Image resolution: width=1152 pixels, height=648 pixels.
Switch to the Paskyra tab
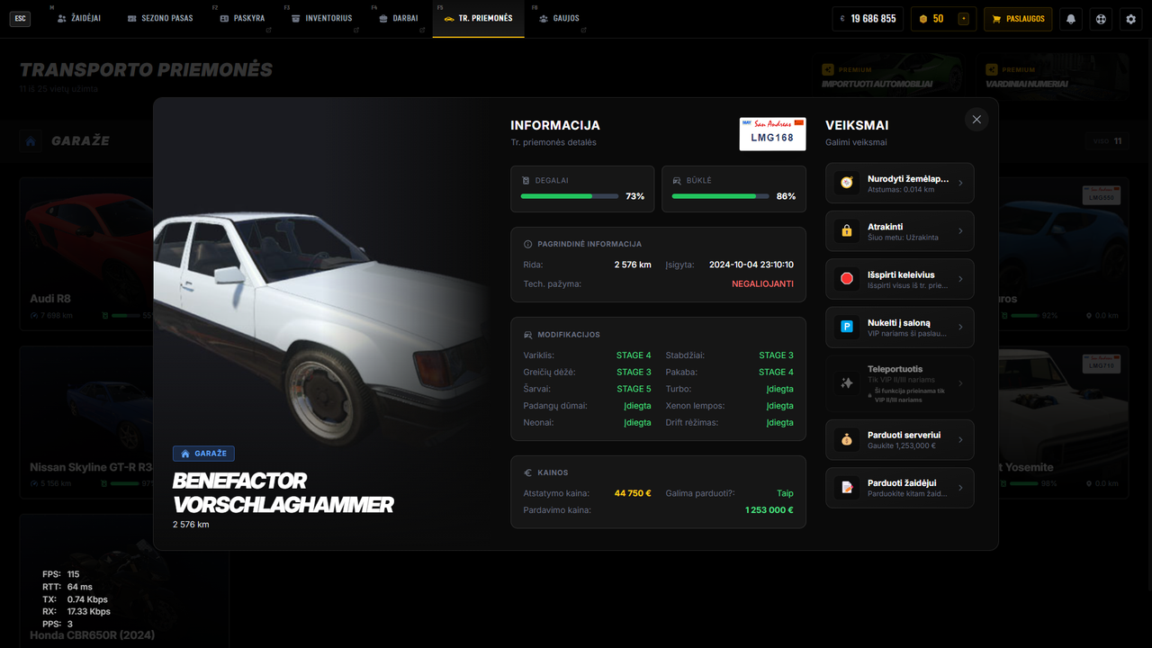[x=242, y=18]
